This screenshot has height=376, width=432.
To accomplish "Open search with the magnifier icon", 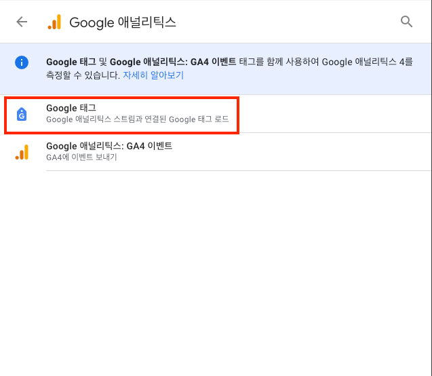I will (406, 22).
